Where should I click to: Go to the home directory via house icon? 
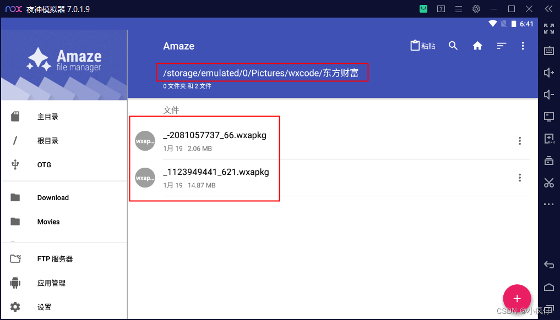[477, 46]
